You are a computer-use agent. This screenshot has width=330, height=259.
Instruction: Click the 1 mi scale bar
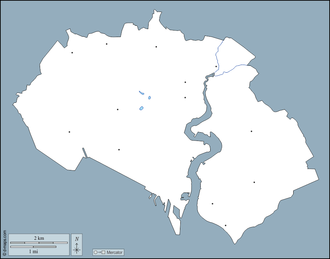pos(33,247)
